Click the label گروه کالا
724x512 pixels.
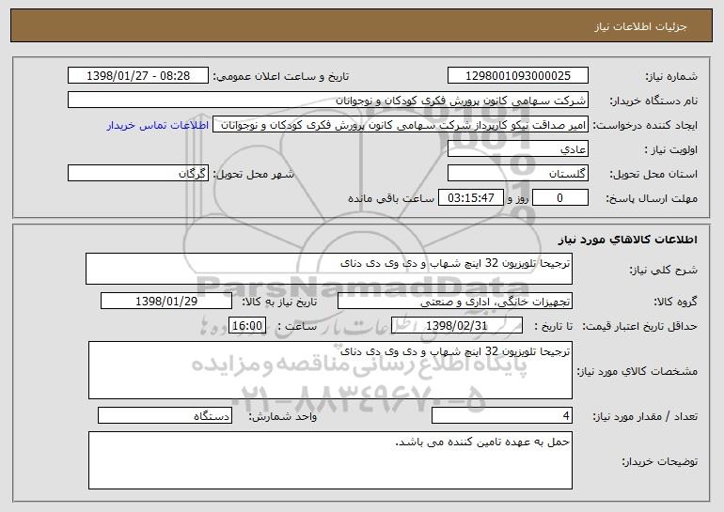click(x=675, y=302)
